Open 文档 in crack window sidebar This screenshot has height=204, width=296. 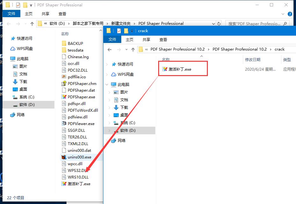(121, 100)
